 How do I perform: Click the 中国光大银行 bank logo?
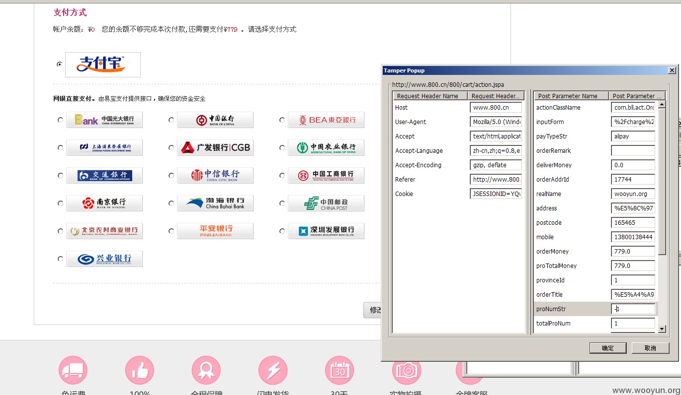[x=104, y=120]
